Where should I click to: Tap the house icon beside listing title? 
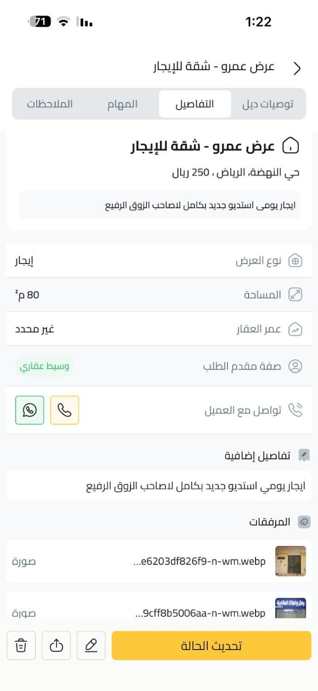coord(290,146)
